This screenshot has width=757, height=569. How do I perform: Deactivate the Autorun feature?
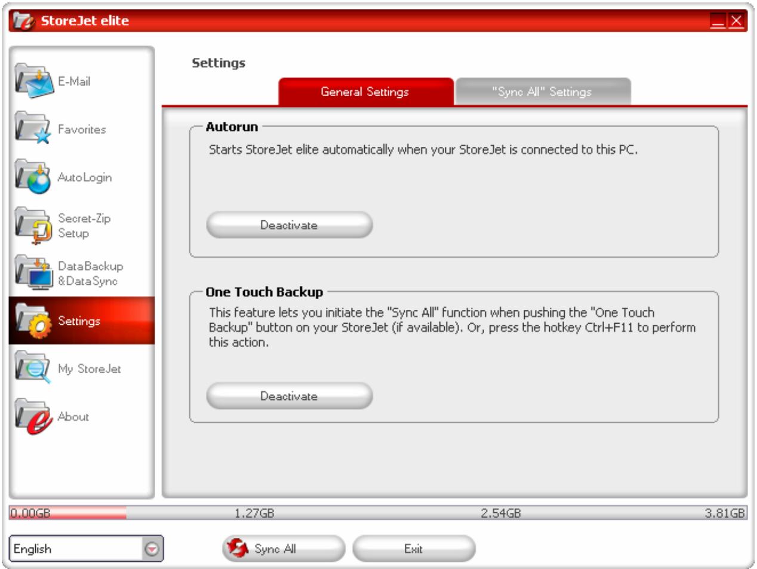coord(289,224)
